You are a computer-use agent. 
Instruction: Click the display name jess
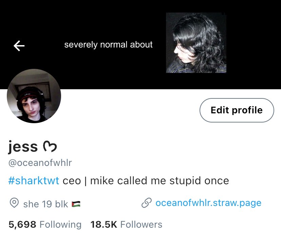tap(23, 147)
